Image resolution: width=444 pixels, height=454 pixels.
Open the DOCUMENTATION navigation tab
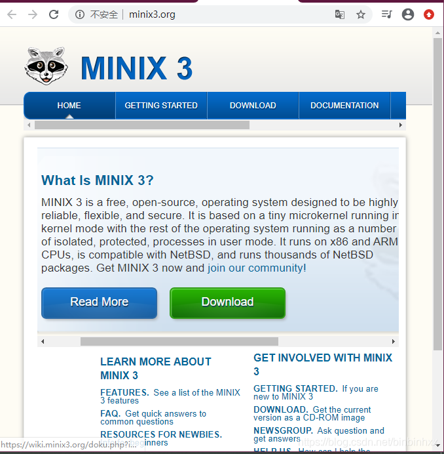344,106
